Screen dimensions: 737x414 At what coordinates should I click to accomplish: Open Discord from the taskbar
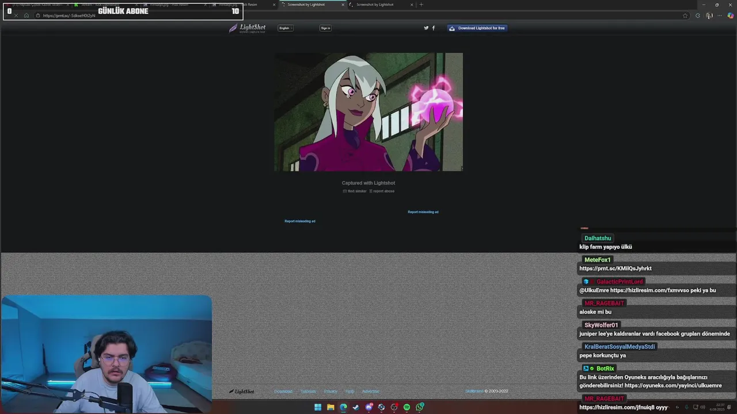tap(368, 407)
